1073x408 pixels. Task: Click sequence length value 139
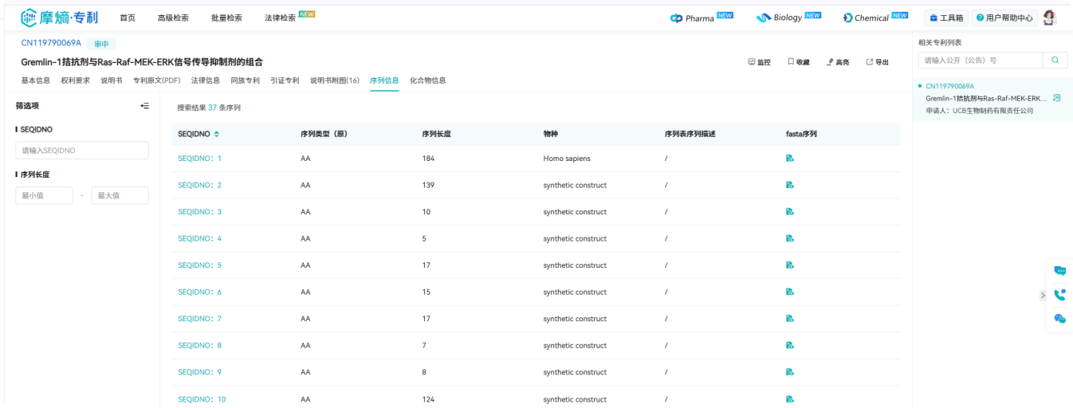(x=428, y=185)
